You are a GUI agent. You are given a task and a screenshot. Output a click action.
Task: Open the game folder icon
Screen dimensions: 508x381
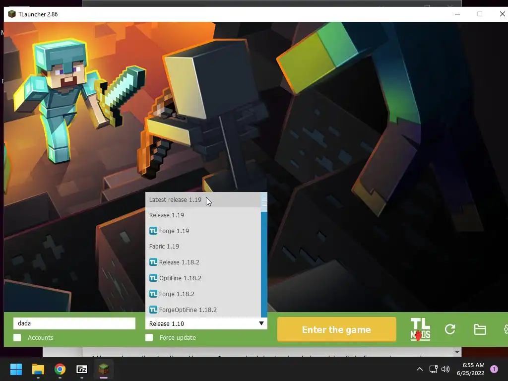point(480,329)
